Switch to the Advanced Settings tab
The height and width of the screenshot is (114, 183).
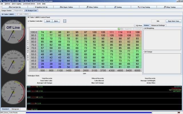(158, 25)
